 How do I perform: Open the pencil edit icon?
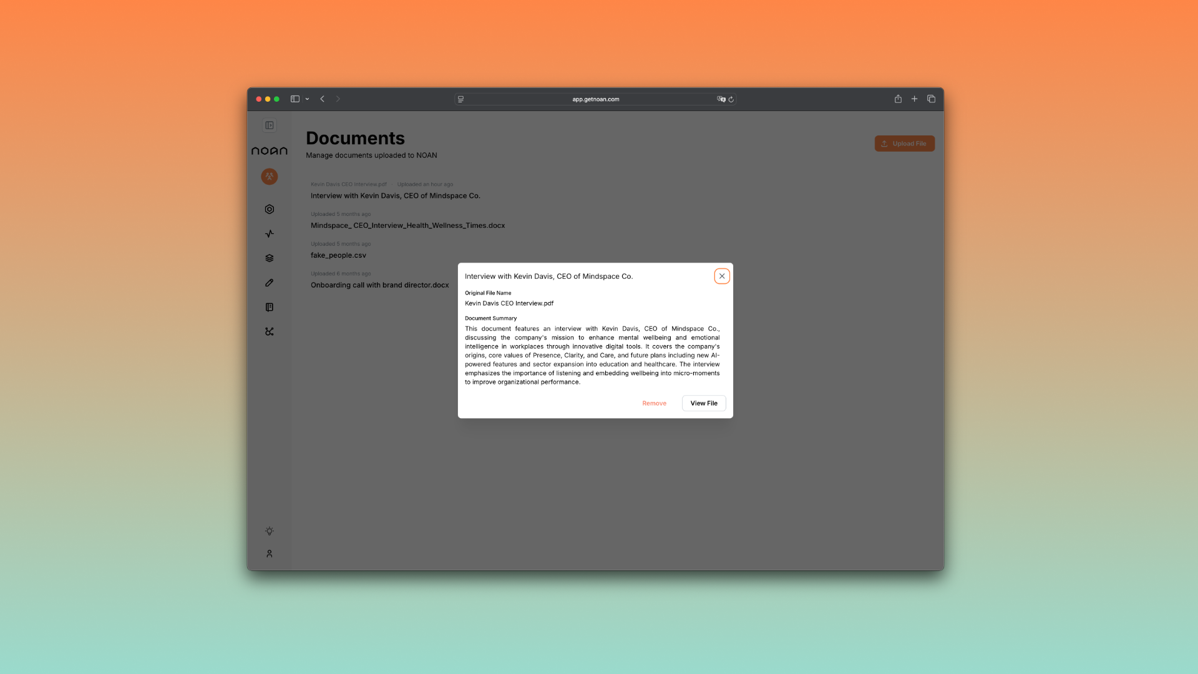coord(270,283)
